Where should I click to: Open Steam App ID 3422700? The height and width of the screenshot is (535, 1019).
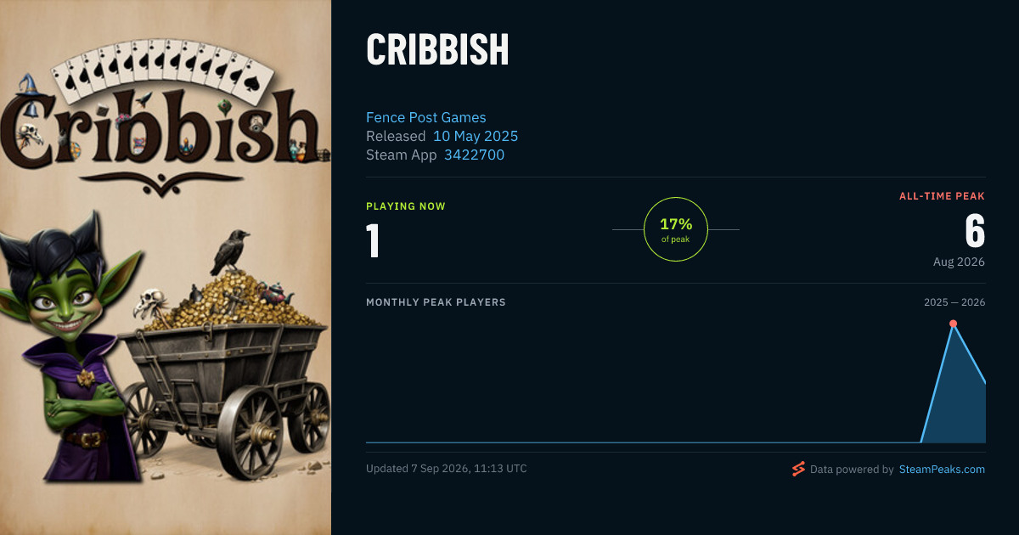474,155
